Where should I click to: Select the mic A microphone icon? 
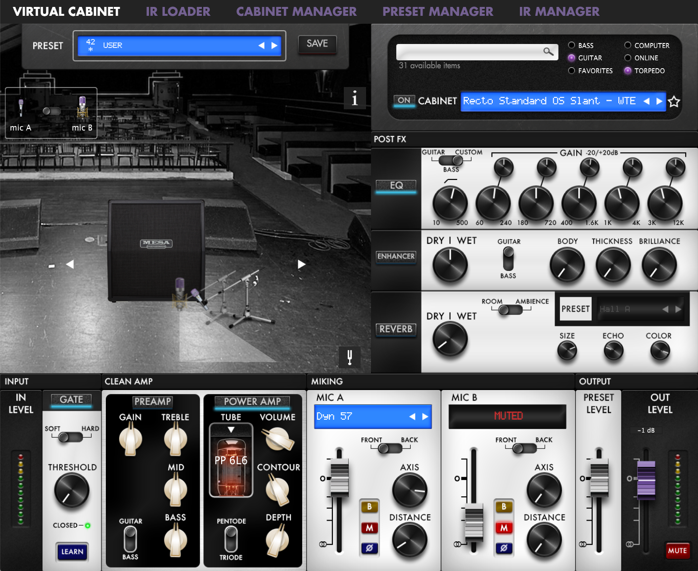[x=21, y=107]
